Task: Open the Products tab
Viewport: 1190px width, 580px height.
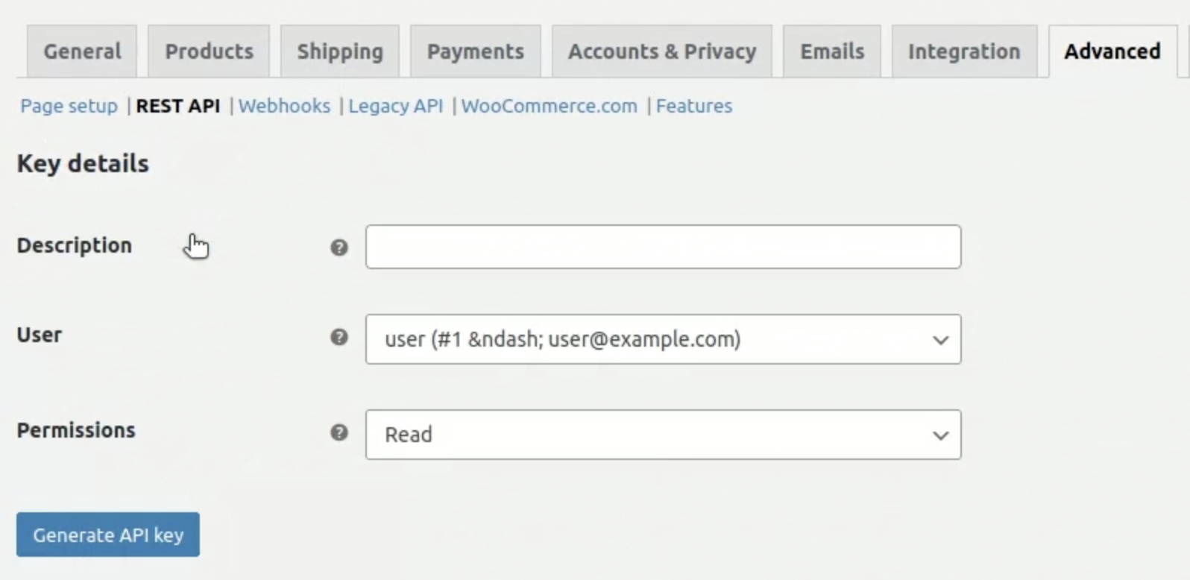Action: click(x=209, y=51)
